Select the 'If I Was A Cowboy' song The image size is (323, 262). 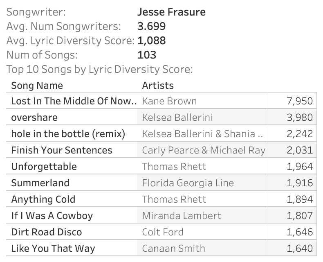pyautogui.click(x=52, y=216)
